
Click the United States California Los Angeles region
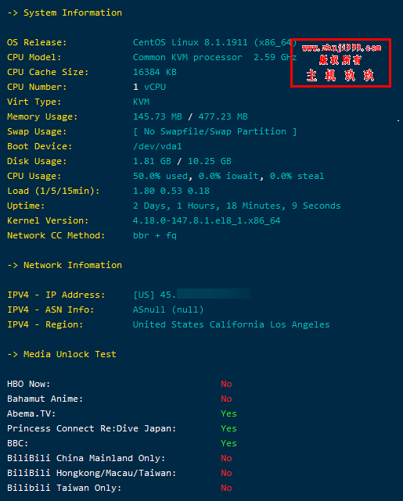point(232,324)
